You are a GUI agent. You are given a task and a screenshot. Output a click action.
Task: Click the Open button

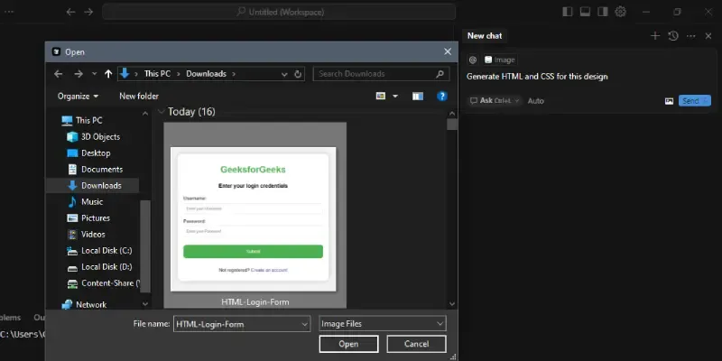click(x=348, y=344)
